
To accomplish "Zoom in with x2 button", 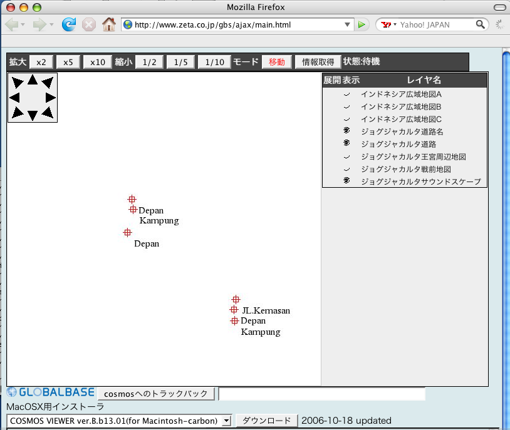I will click(x=41, y=62).
